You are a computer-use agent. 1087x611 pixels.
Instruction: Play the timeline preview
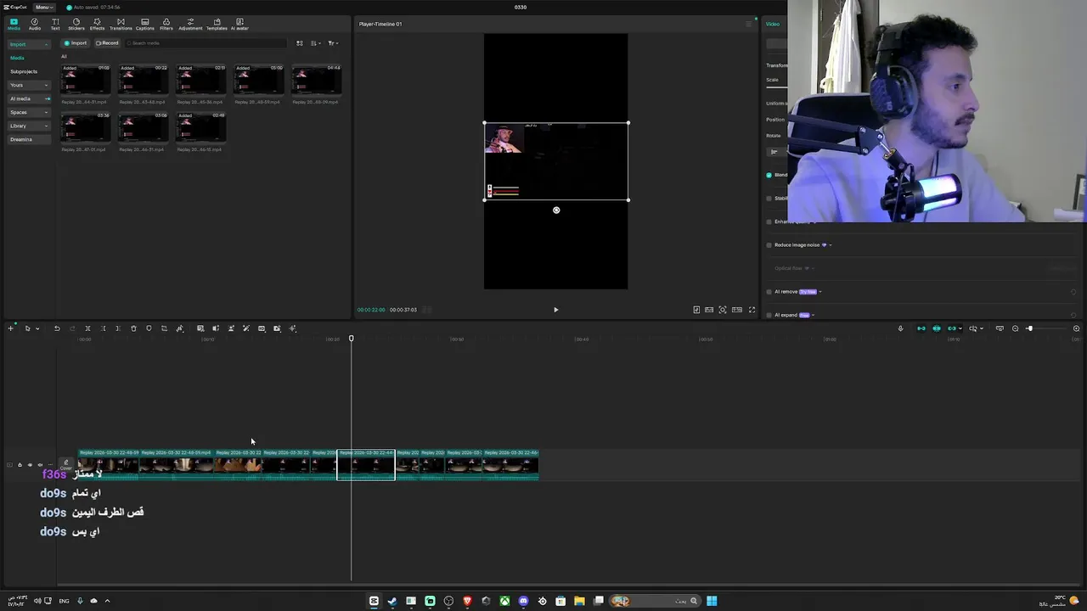[x=556, y=310]
